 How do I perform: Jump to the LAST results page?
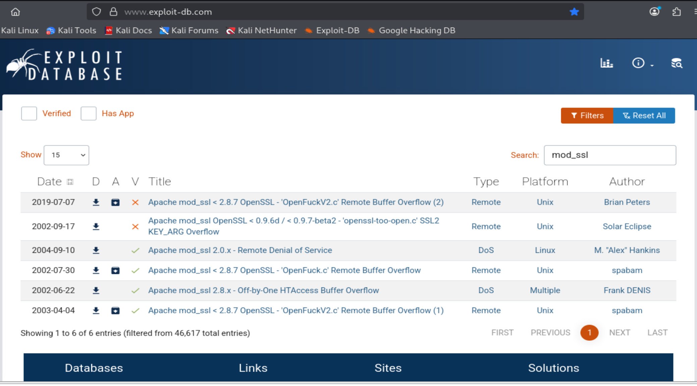(x=657, y=333)
